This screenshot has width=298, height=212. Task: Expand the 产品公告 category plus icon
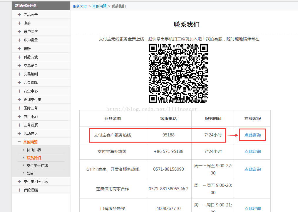point(19,15)
